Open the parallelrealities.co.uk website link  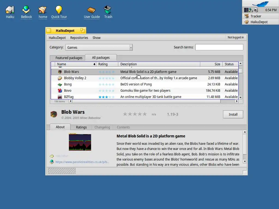click(82, 162)
